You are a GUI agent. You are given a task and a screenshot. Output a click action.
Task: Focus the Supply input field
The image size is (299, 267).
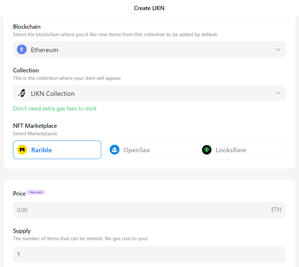(x=149, y=254)
